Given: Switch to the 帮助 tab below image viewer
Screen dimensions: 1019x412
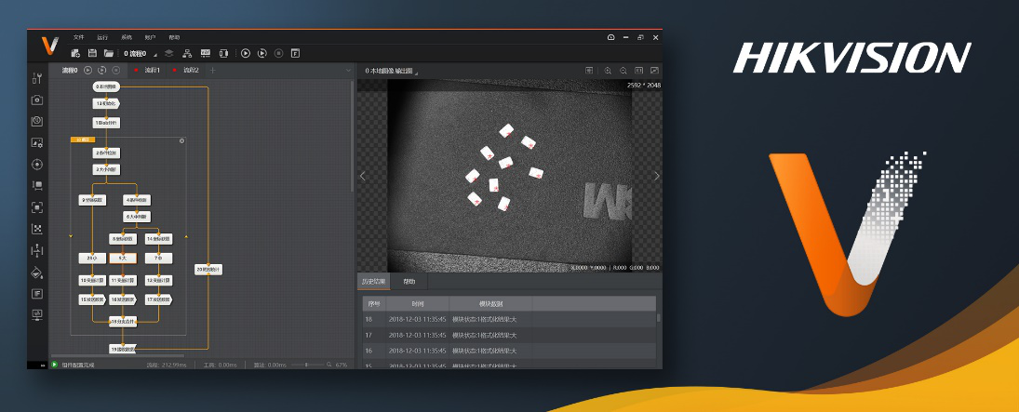Looking at the screenshot, I should [x=409, y=281].
